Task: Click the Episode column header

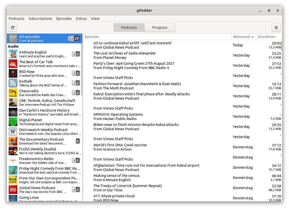Action: [x=157, y=37]
